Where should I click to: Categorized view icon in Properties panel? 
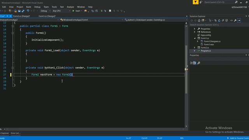tap(191, 63)
